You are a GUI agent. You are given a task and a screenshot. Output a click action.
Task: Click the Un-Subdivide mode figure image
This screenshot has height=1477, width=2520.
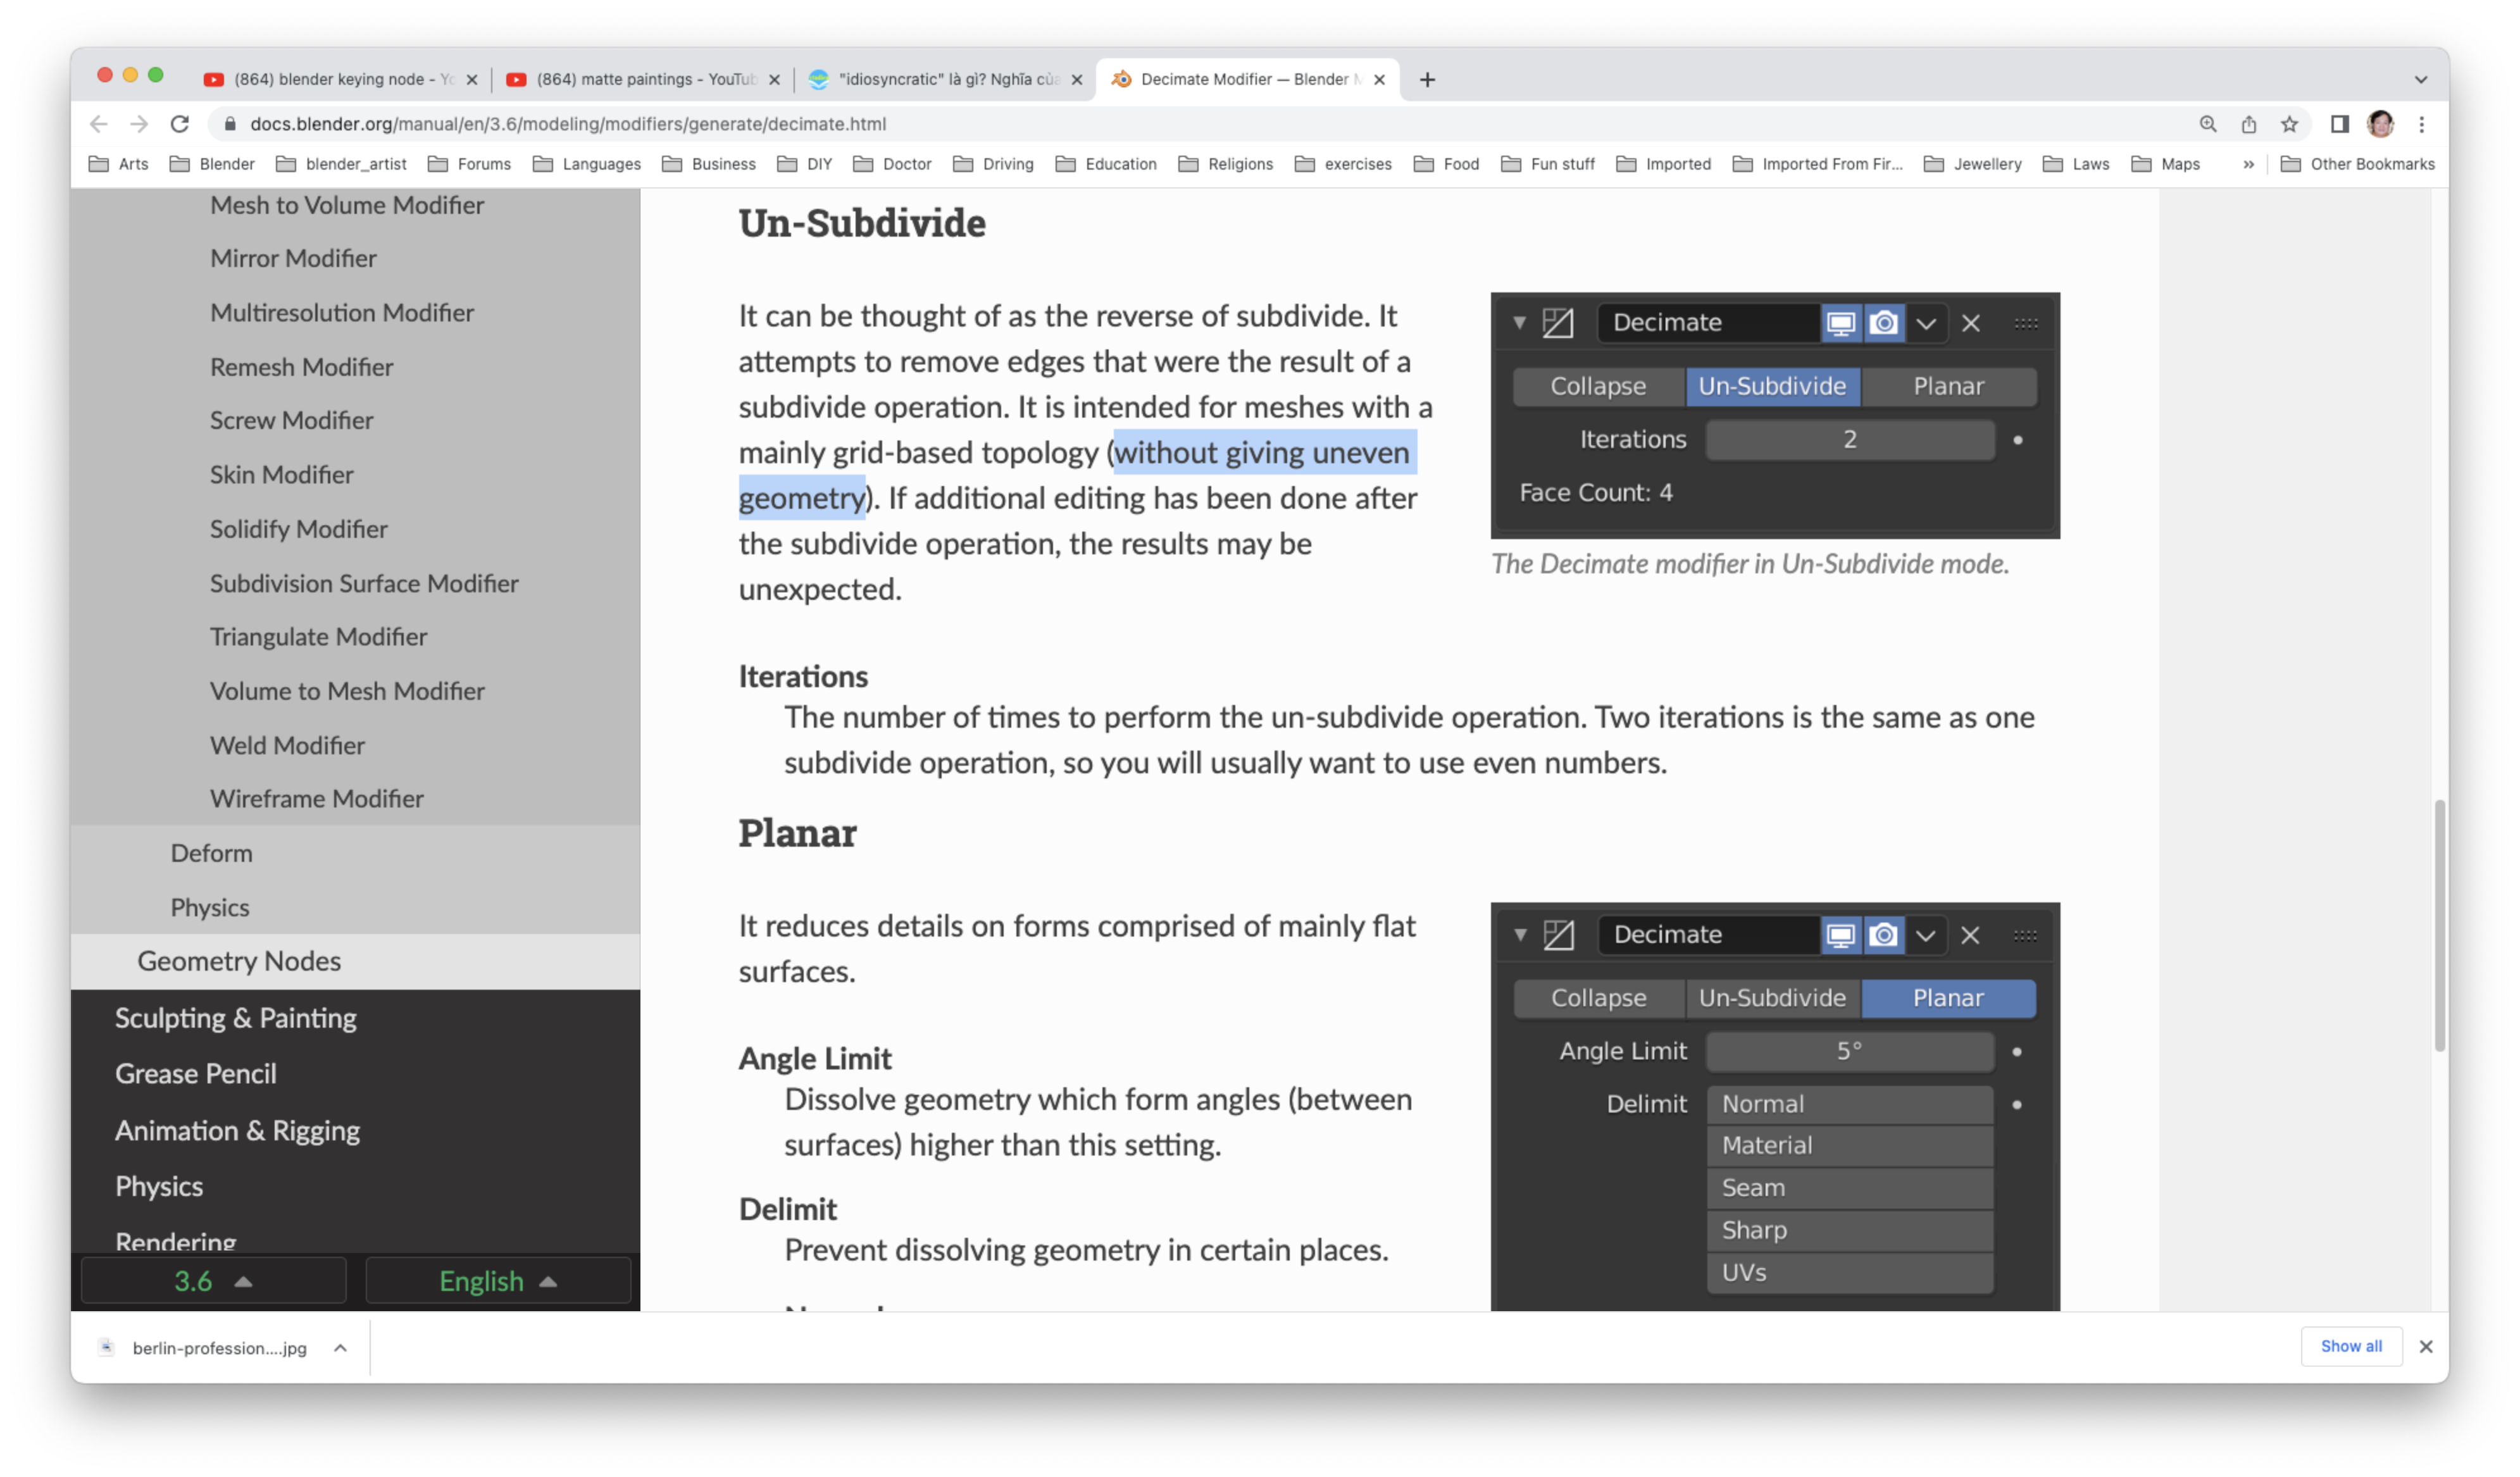coord(1774,415)
